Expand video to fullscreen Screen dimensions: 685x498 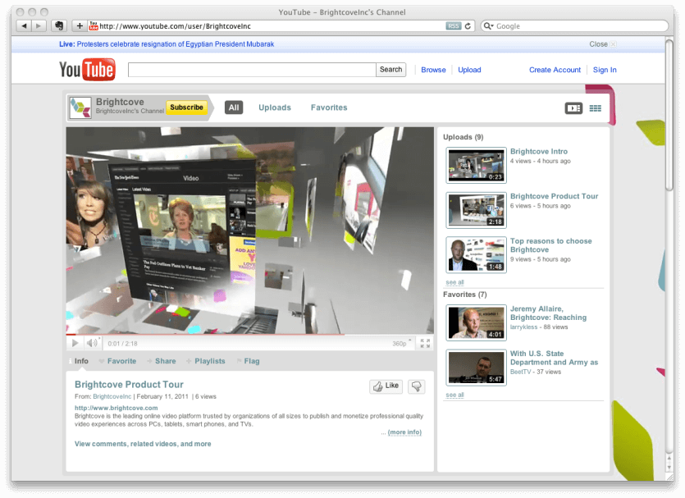coord(425,344)
